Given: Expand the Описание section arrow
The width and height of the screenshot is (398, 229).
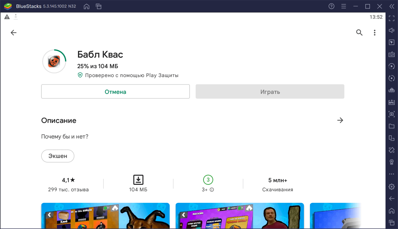Looking at the screenshot, I should [x=340, y=120].
